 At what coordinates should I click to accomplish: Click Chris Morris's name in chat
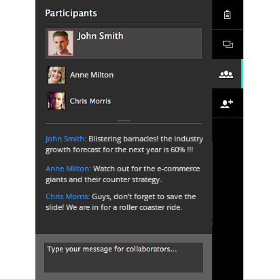click(68, 196)
